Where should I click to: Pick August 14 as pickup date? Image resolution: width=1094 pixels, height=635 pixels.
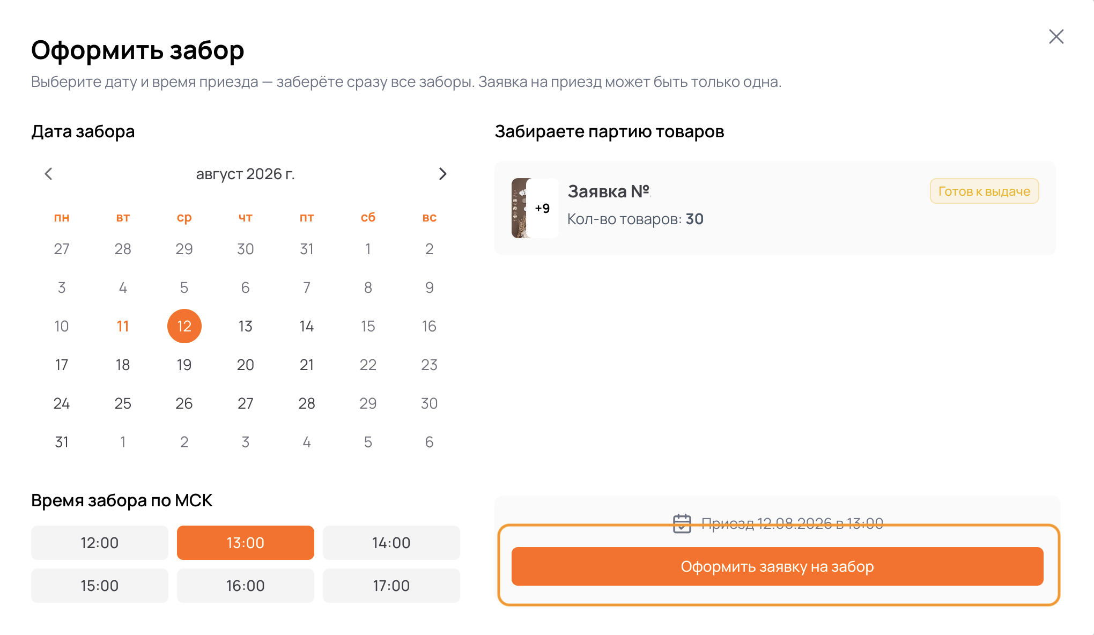coord(307,326)
